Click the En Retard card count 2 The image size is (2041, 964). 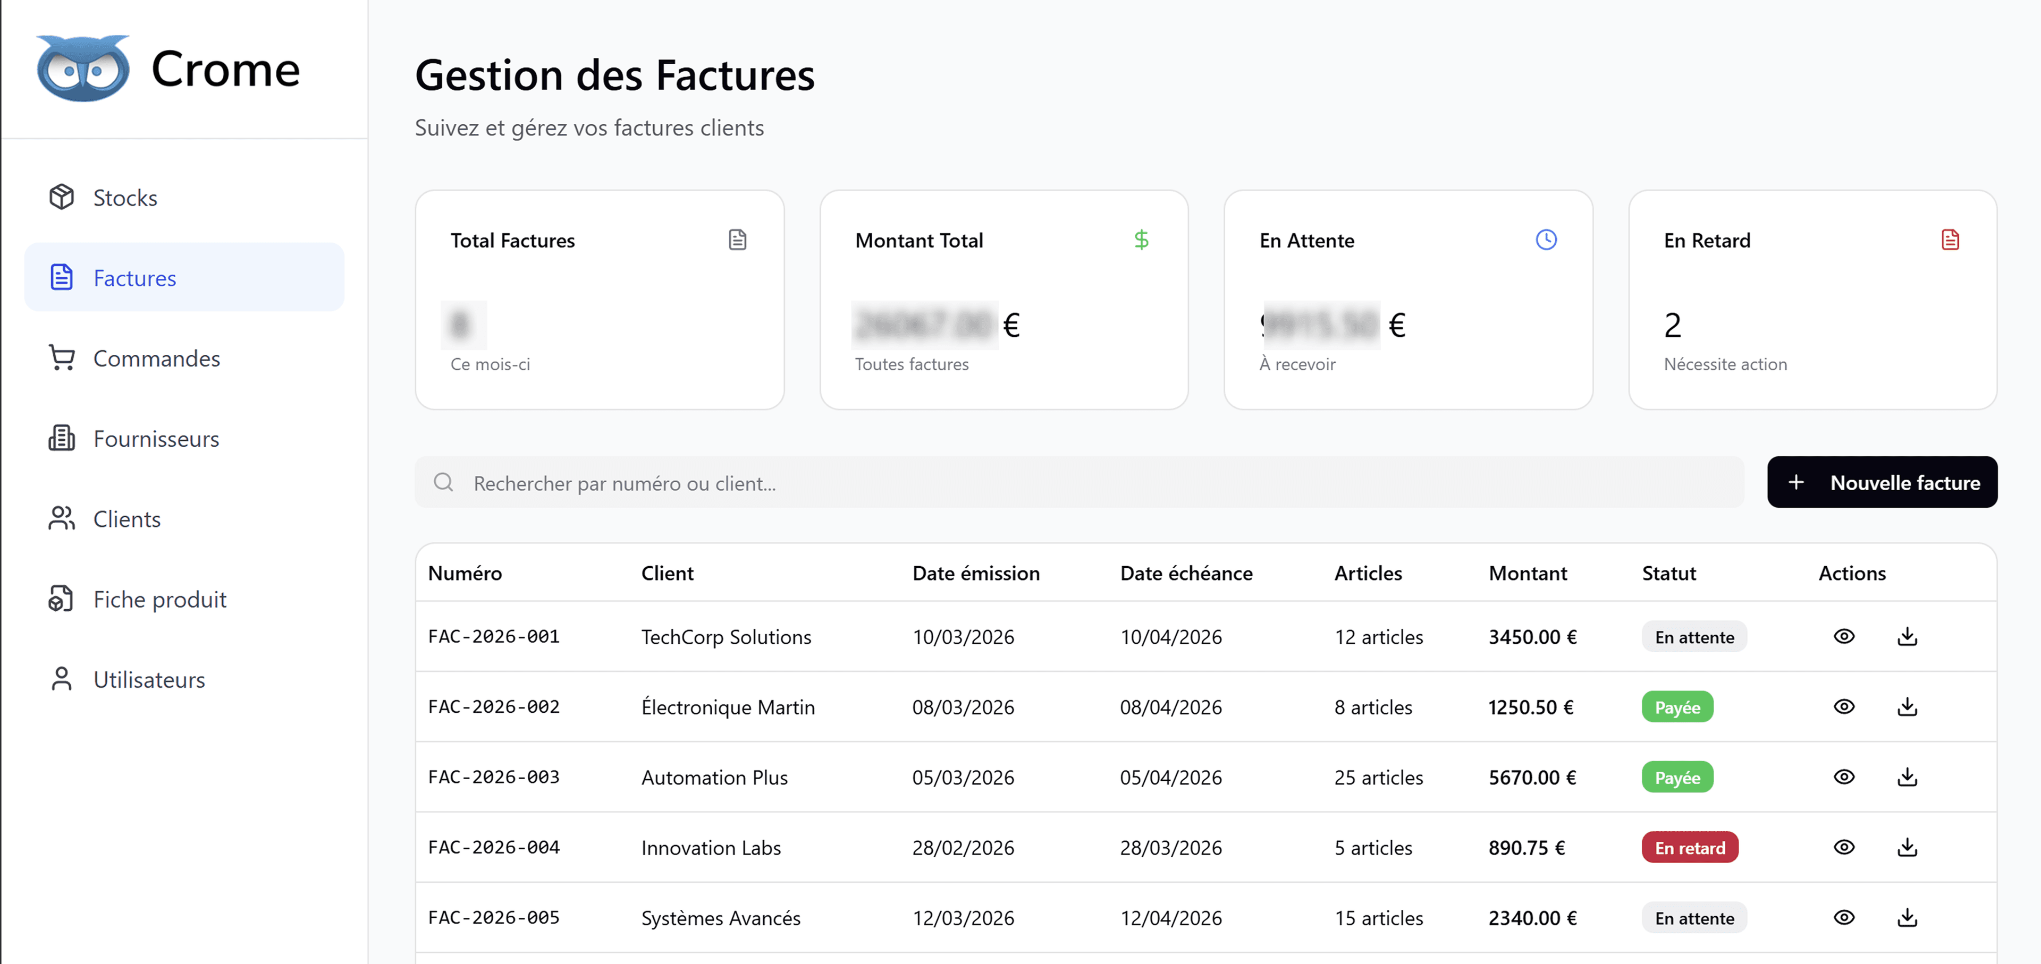click(x=1672, y=325)
